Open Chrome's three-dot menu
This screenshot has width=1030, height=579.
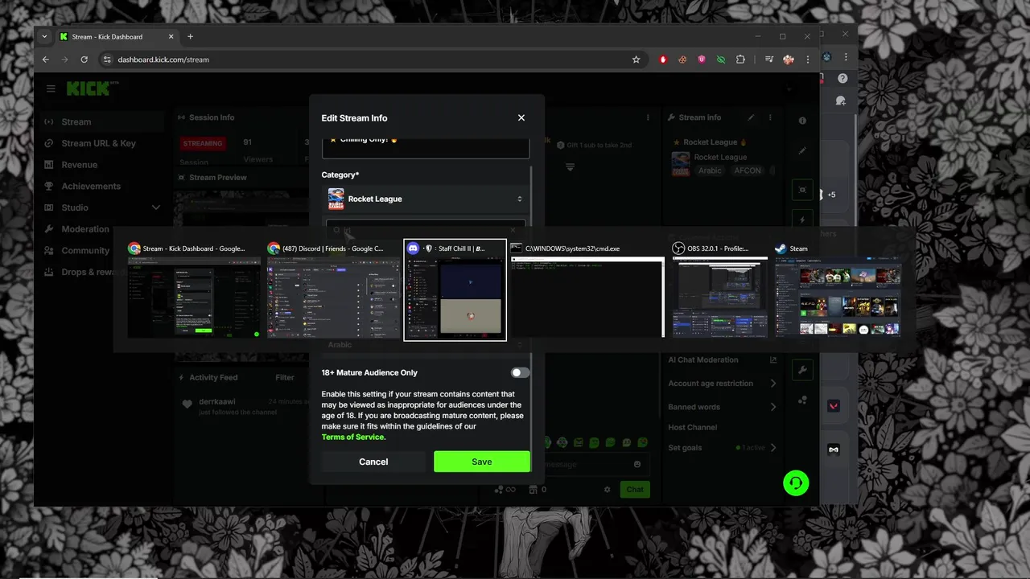pyautogui.click(x=808, y=60)
